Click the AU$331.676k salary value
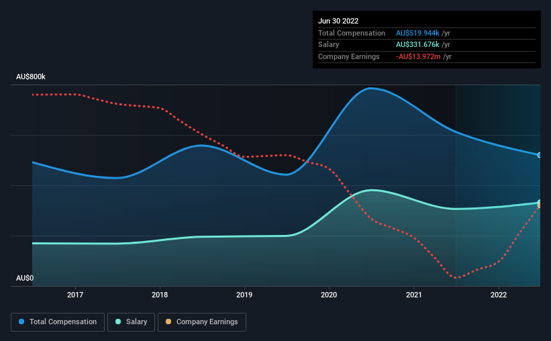 pos(417,45)
